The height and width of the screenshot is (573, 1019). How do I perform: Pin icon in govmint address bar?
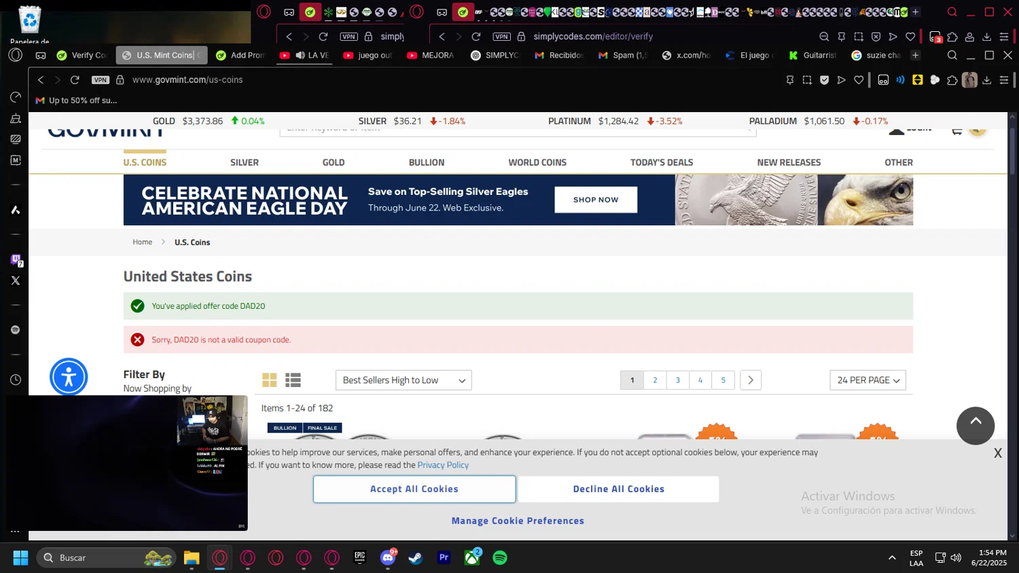pos(790,80)
